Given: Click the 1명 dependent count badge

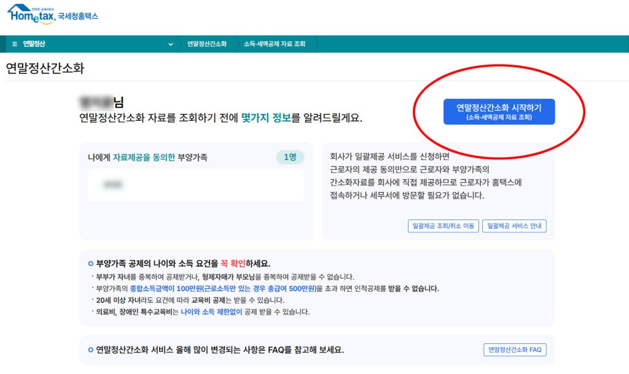Looking at the screenshot, I should coord(290,158).
